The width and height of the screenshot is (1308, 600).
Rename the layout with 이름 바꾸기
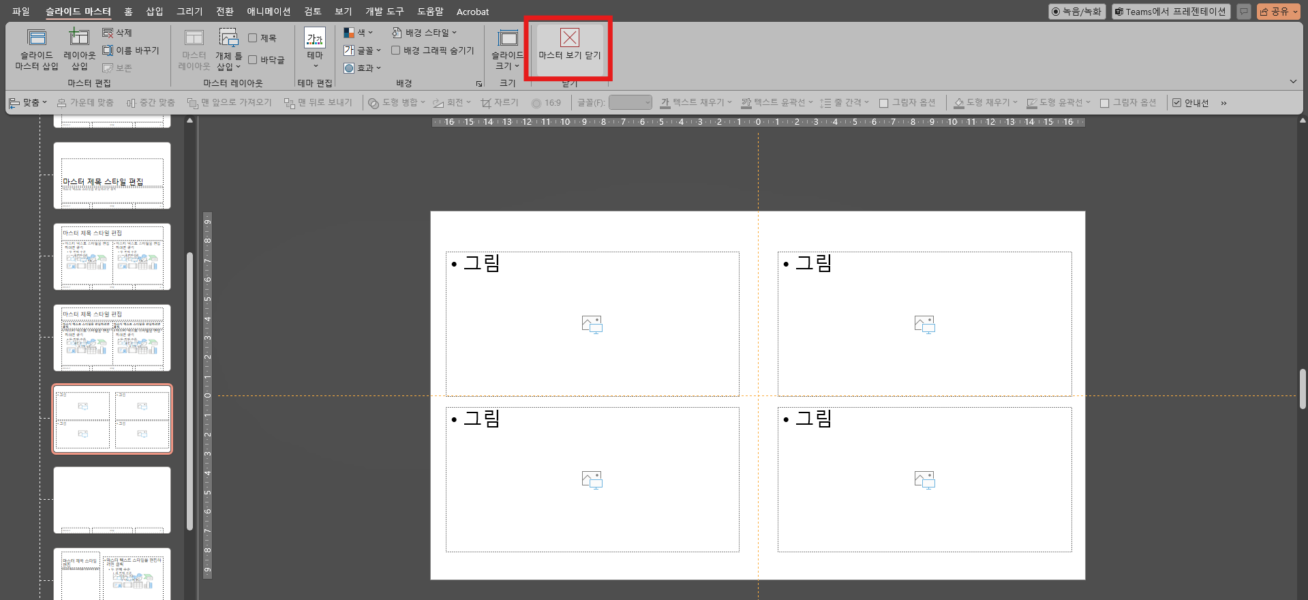point(130,50)
